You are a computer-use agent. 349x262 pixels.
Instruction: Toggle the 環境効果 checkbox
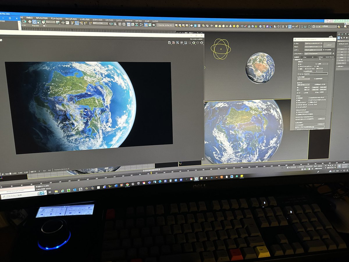297,98
